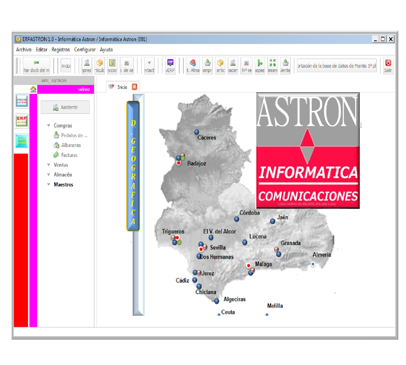Click the 'spas' green arrow toolbar icon
406x365 pixels.
coord(260,66)
